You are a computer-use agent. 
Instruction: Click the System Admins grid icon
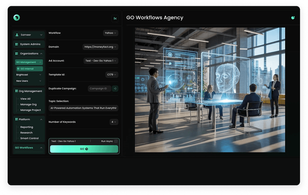pos(17,44)
